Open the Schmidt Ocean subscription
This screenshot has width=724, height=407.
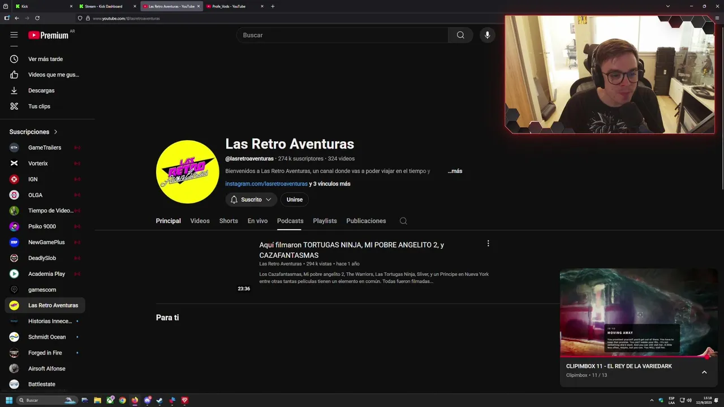[x=45, y=337]
